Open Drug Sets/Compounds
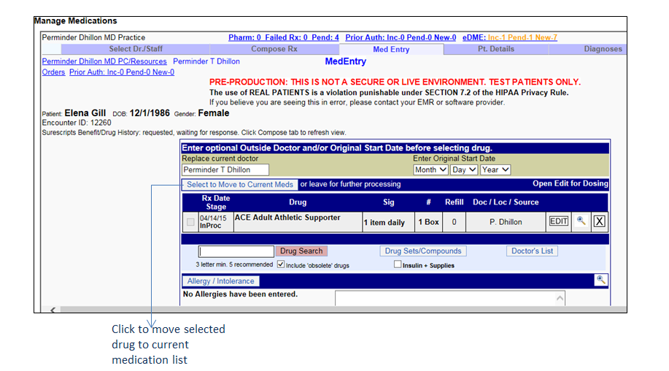The image size is (669, 371). tap(422, 251)
